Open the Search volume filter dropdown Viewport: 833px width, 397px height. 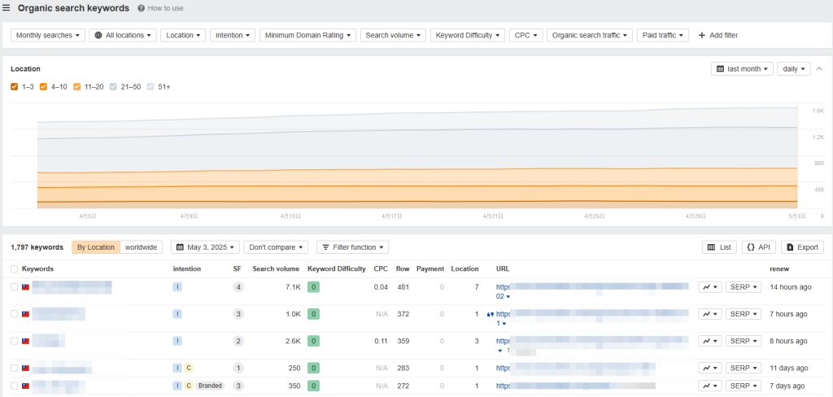pos(393,36)
